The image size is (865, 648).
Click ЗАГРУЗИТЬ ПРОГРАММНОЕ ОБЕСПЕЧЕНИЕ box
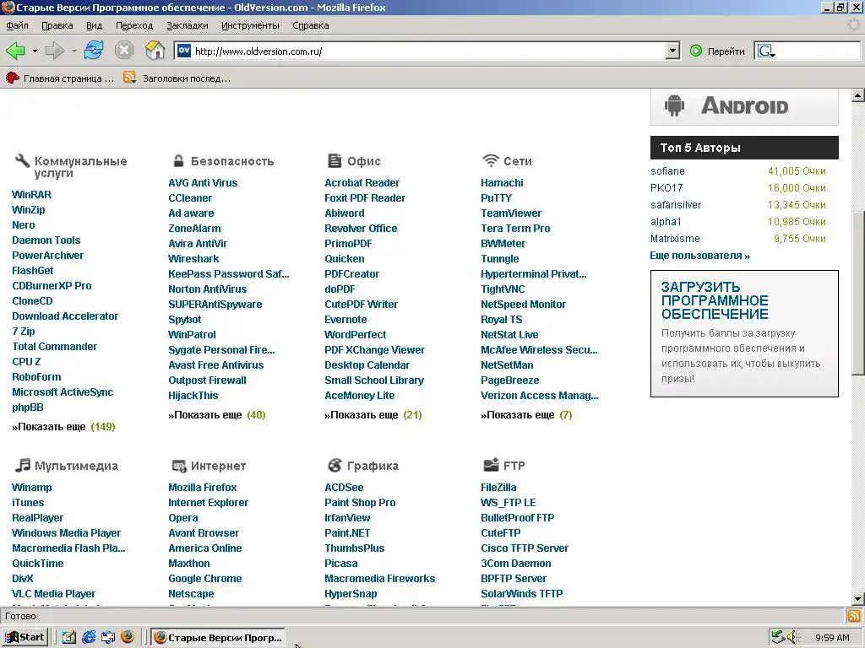pyautogui.click(x=744, y=333)
